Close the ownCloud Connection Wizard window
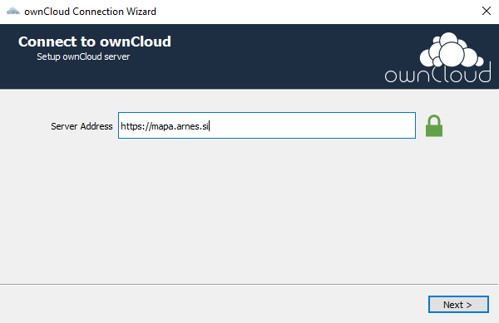This screenshot has width=499, height=323. [x=486, y=11]
